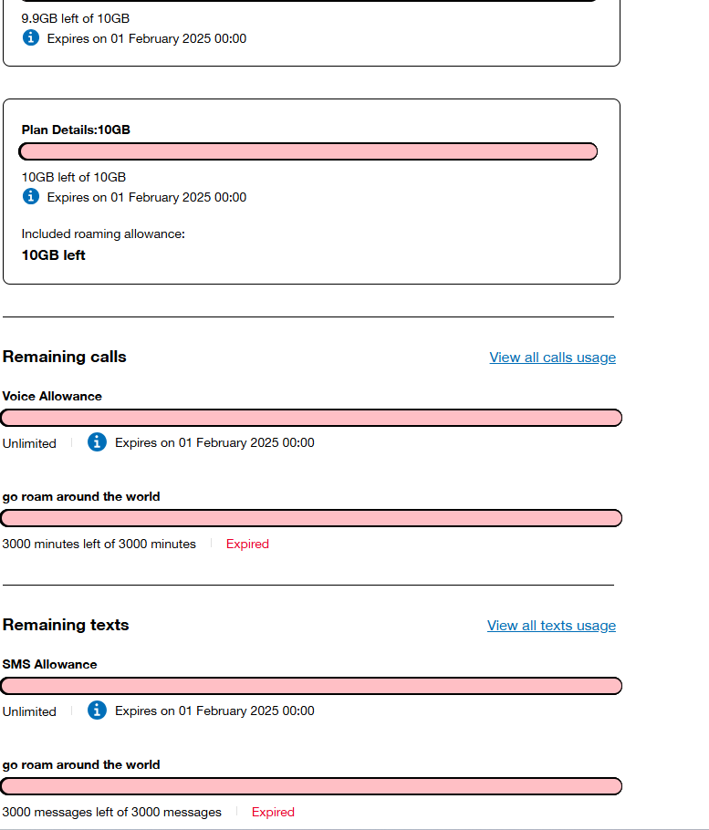Click roaming progress bar under Remaining texts
This screenshot has width=709, height=830.
311,786
